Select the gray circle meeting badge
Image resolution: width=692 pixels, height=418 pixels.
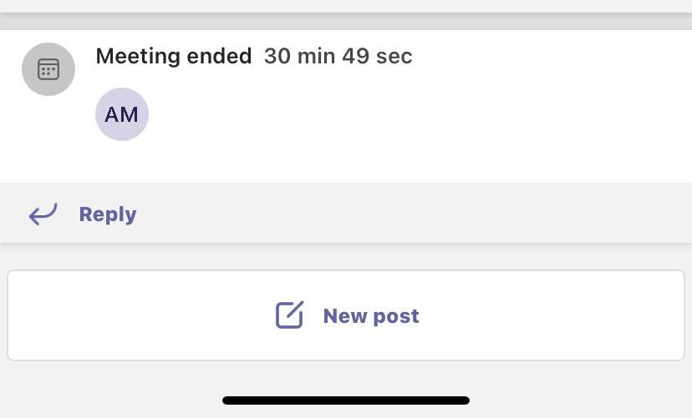[x=48, y=69]
